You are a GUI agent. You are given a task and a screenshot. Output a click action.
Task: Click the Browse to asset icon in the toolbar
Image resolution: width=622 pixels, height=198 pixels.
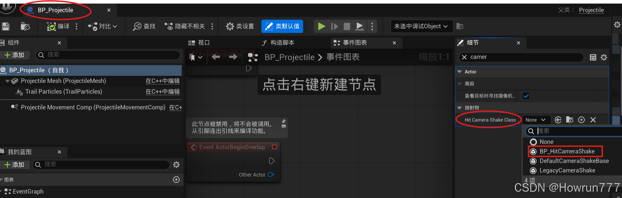25,26
